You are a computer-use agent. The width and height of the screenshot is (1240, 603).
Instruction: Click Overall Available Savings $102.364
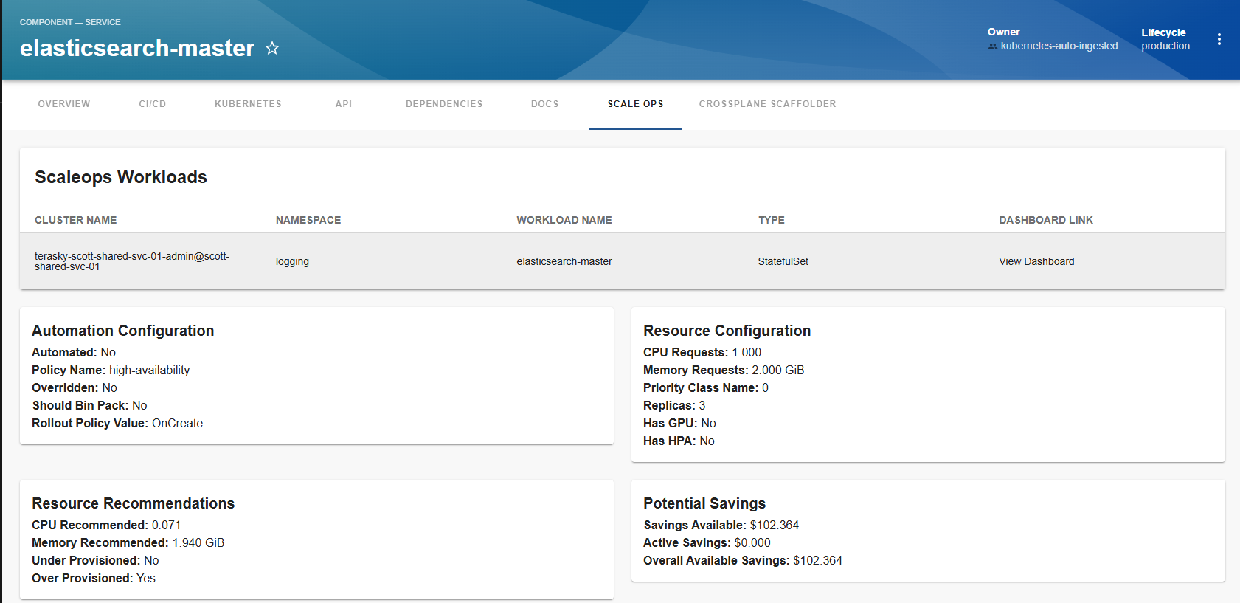(x=743, y=560)
